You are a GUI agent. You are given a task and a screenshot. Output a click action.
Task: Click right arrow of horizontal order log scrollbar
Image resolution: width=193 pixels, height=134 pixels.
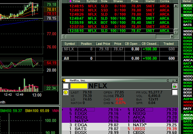point(171,36)
